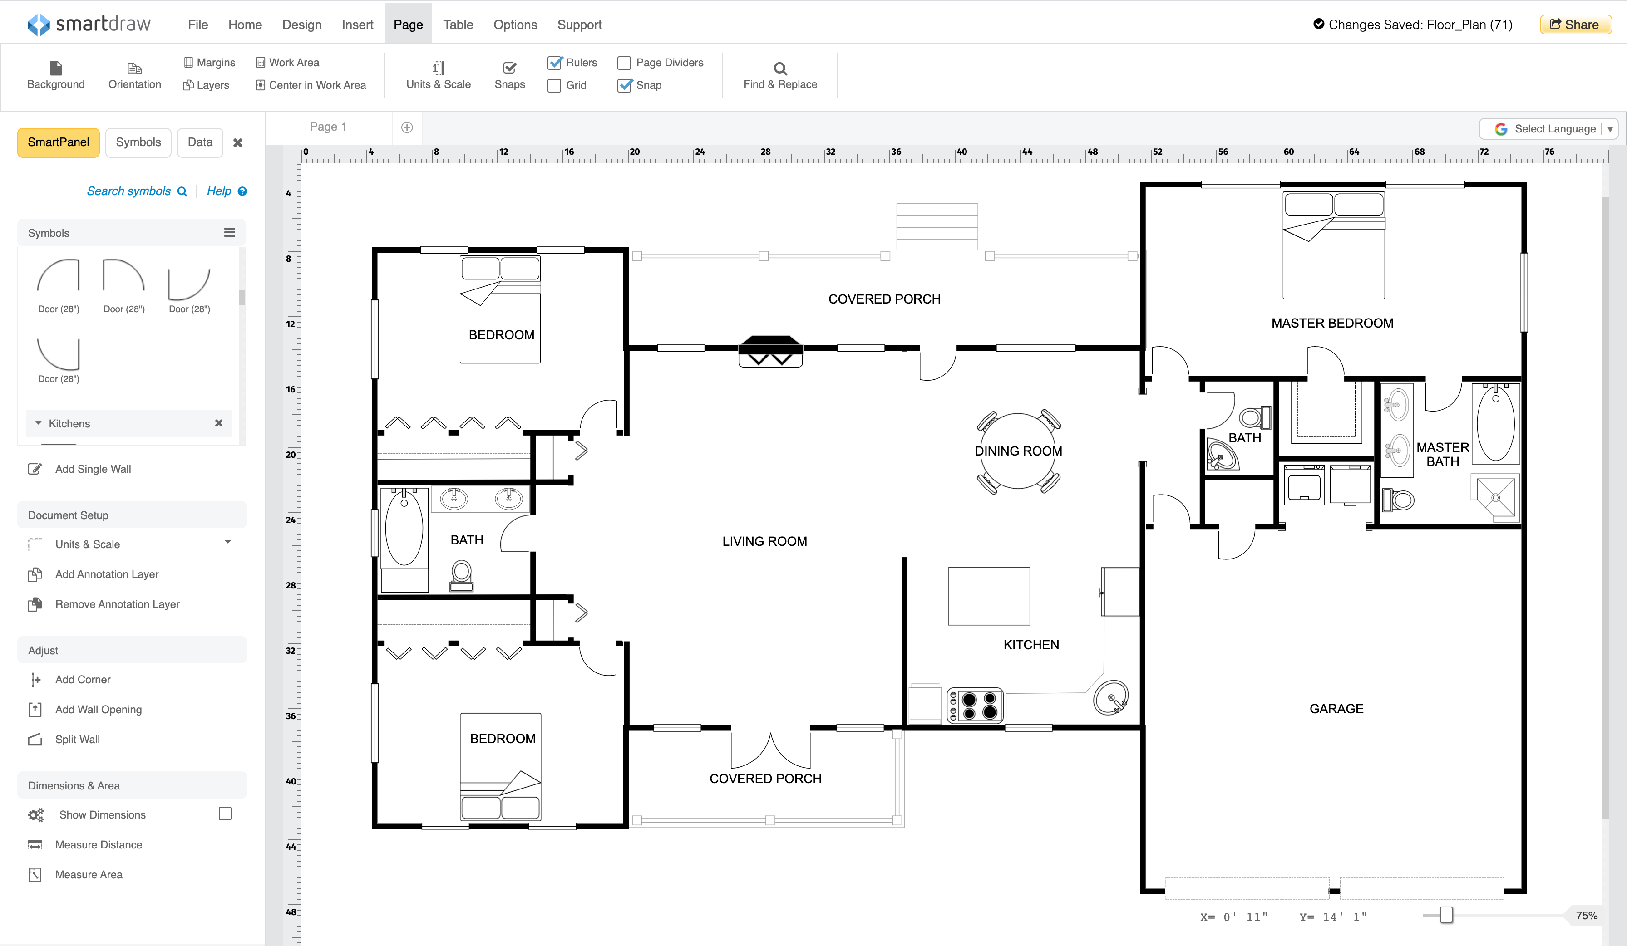Click the Add Page button
The width and height of the screenshot is (1627, 946).
pyautogui.click(x=407, y=126)
